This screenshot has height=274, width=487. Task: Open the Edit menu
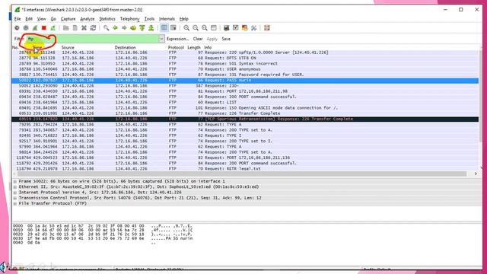(x=29, y=19)
